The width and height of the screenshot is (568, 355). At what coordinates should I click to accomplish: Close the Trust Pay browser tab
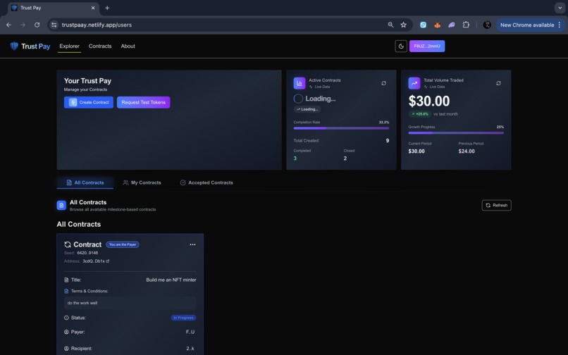point(93,8)
